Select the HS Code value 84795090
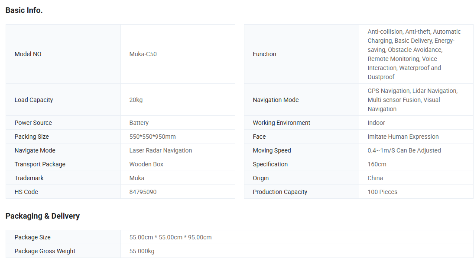The width and height of the screenshot is (474, 264). (143, 192)
